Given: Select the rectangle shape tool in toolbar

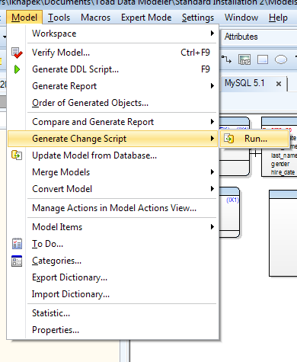Looking at the screenshot, I should coord(263,59).
